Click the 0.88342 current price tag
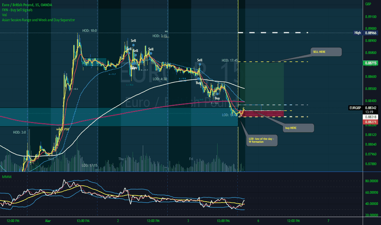 click(371, 108)
